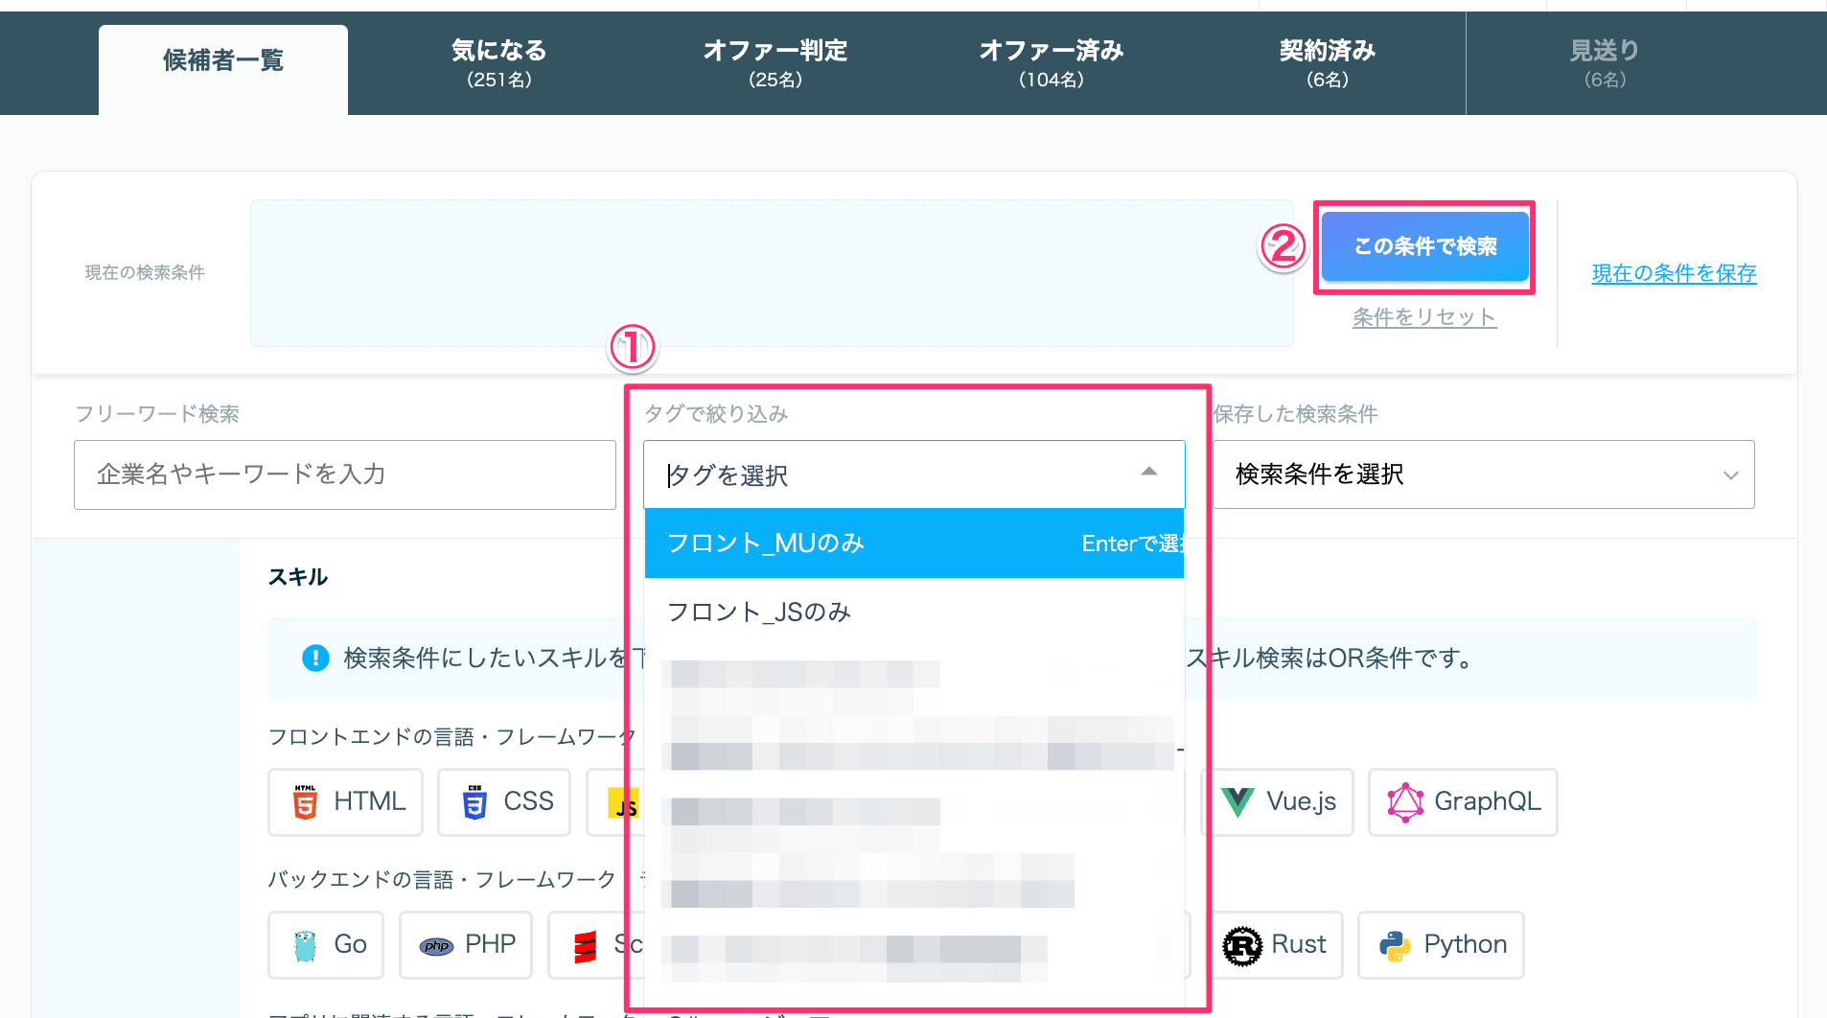Toggle the Go skill chip
1827x1018 pixels.
point(326,945)
